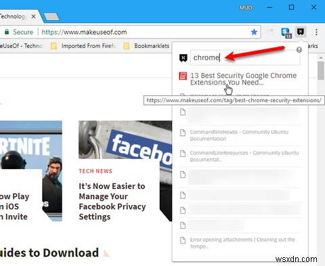Viewport: 325px width, 266px height.
Task: Click the Fortnite on iOS article headline
Action: coord(15,206)
